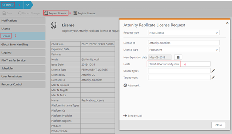
Task: Click the Product Code row label
Action: [59, 131]
